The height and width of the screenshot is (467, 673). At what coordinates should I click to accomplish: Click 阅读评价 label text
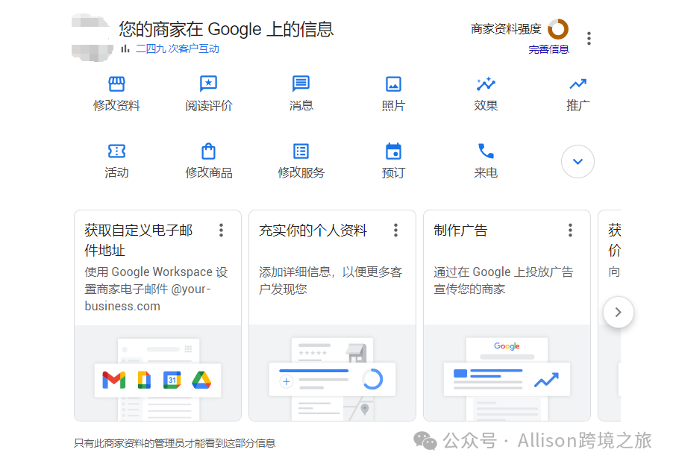(209, 106)
